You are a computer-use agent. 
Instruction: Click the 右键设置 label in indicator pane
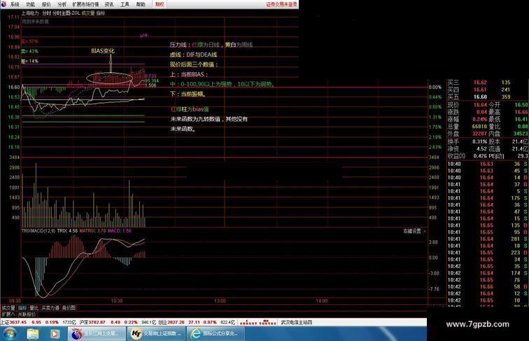[x=412, y=231]
